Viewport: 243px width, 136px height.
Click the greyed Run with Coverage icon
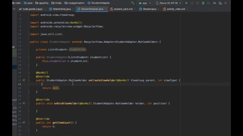point(209,3)
